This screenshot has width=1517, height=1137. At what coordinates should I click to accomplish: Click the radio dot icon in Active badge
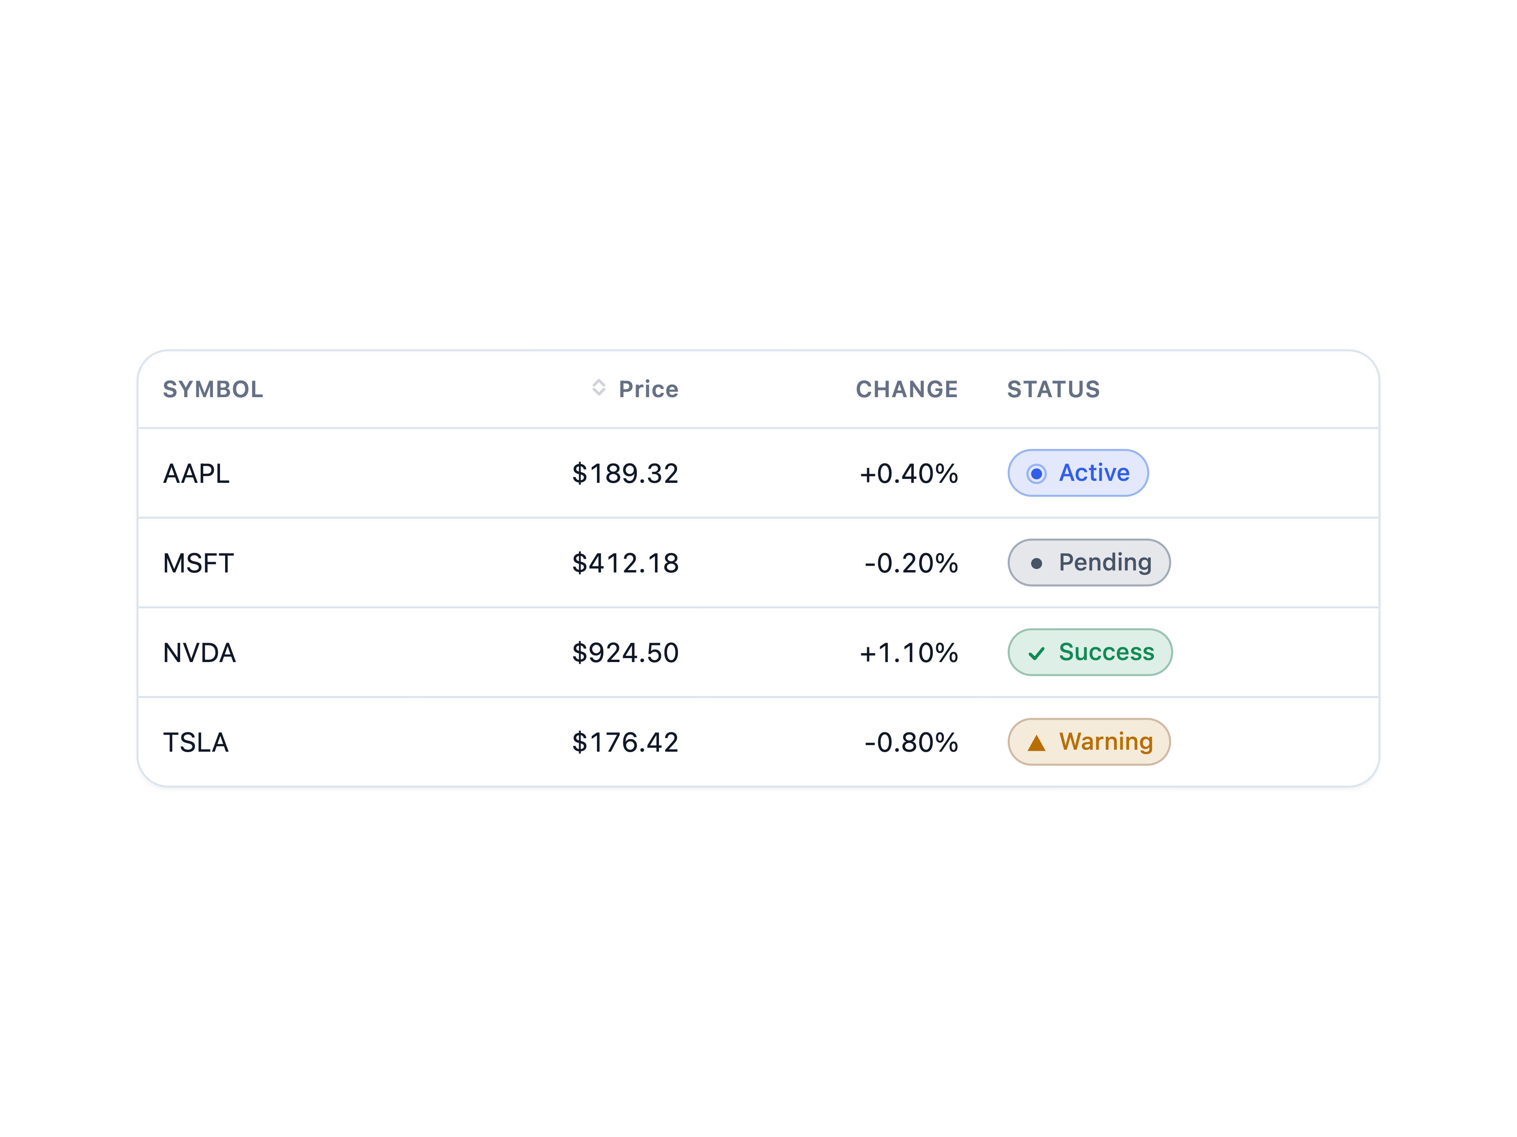1036,474
